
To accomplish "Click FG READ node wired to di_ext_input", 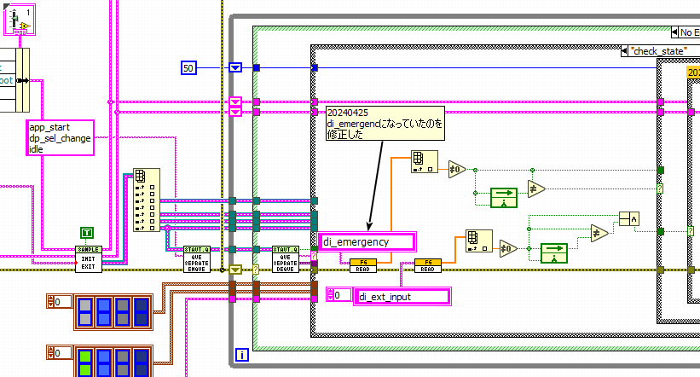I will click(x=428, y=265).
